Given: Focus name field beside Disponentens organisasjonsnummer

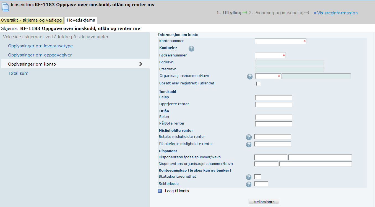Looking at the screenshot, I should pos(316,164).
